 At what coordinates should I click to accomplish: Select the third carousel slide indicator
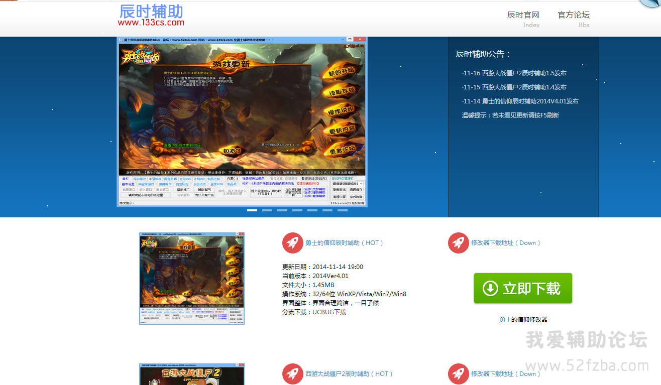[282, 210]
